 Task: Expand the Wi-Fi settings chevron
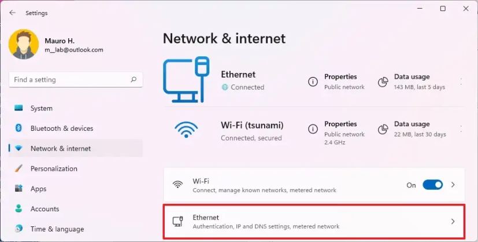453,185
